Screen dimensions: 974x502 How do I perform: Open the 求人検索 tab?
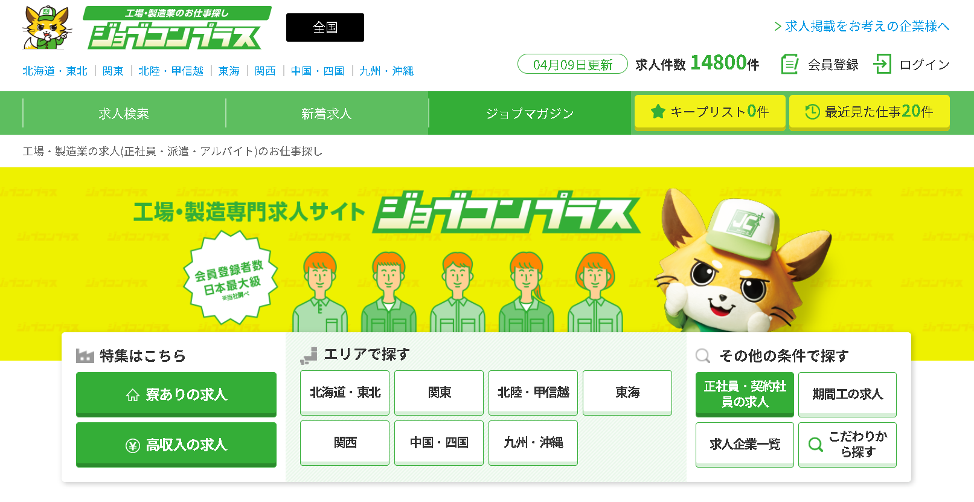(124, 114)
